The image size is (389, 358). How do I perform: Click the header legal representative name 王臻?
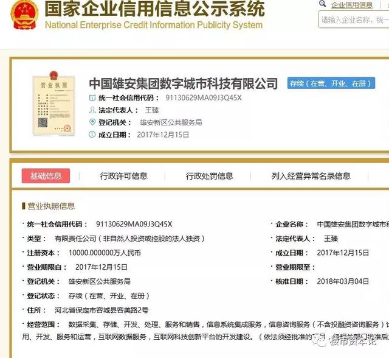click(x=152, y=110)
